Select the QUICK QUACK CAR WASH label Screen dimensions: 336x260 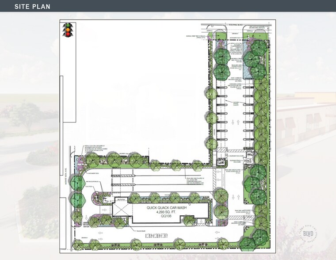pyautogui.click(x=167, y=208)
